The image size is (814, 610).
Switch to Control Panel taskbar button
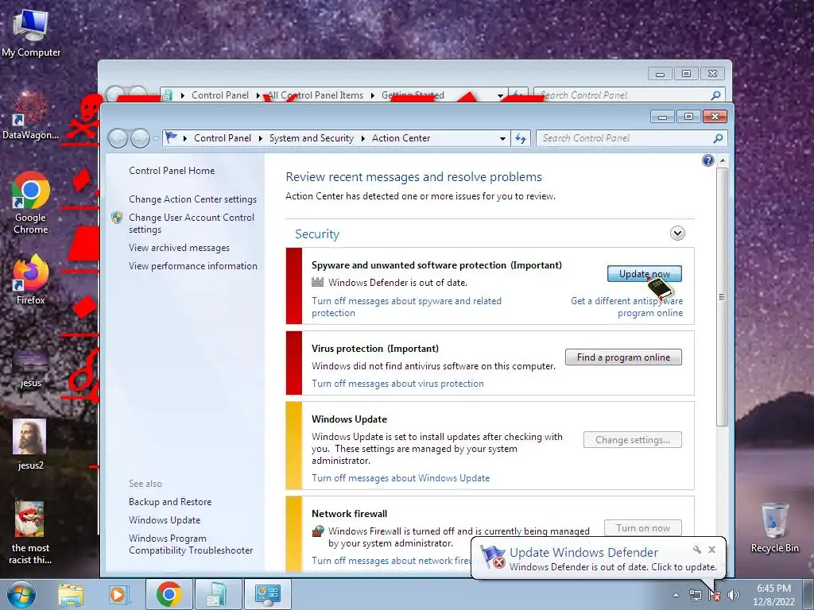tap(267, 594)
